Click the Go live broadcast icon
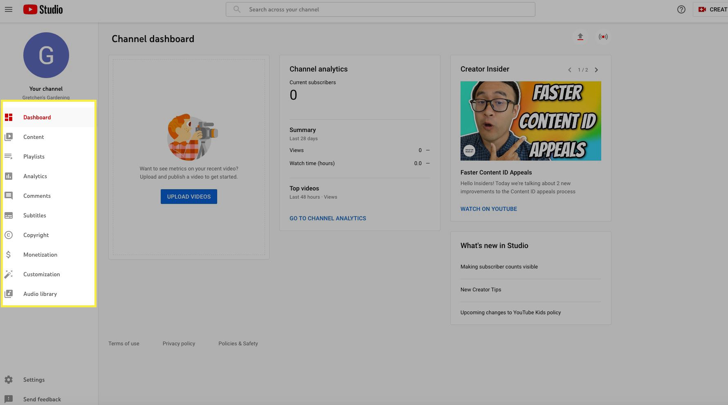 click(603, 37)
